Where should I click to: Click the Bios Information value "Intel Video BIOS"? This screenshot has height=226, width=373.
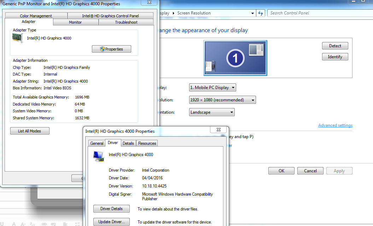coord(57,88)
